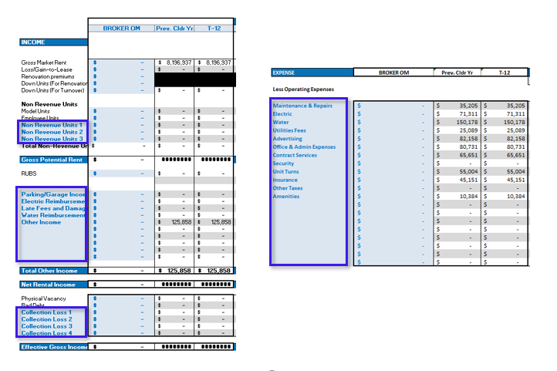This screenshot has height=371, width=557.
Task: Select the Renovation premiums label
Action: pyautogui.click(x=48, y=76)
